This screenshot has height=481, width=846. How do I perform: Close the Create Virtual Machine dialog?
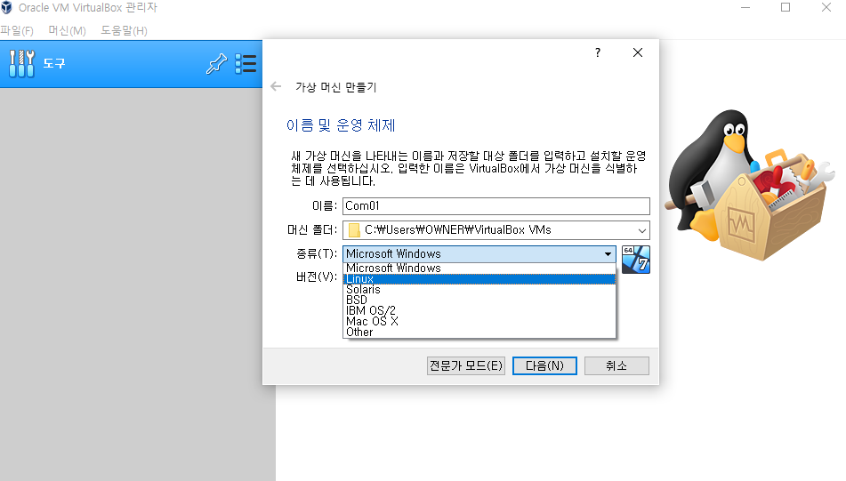pyautogui.click(x=638, y=52)
